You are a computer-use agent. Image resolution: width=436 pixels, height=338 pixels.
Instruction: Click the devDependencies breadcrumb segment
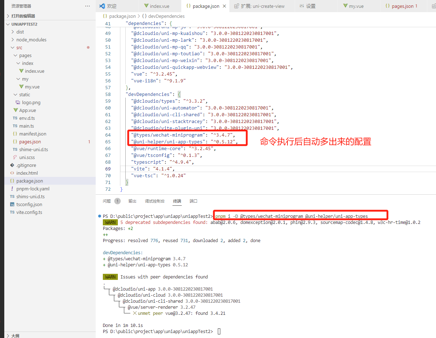(x=166, y=16)
